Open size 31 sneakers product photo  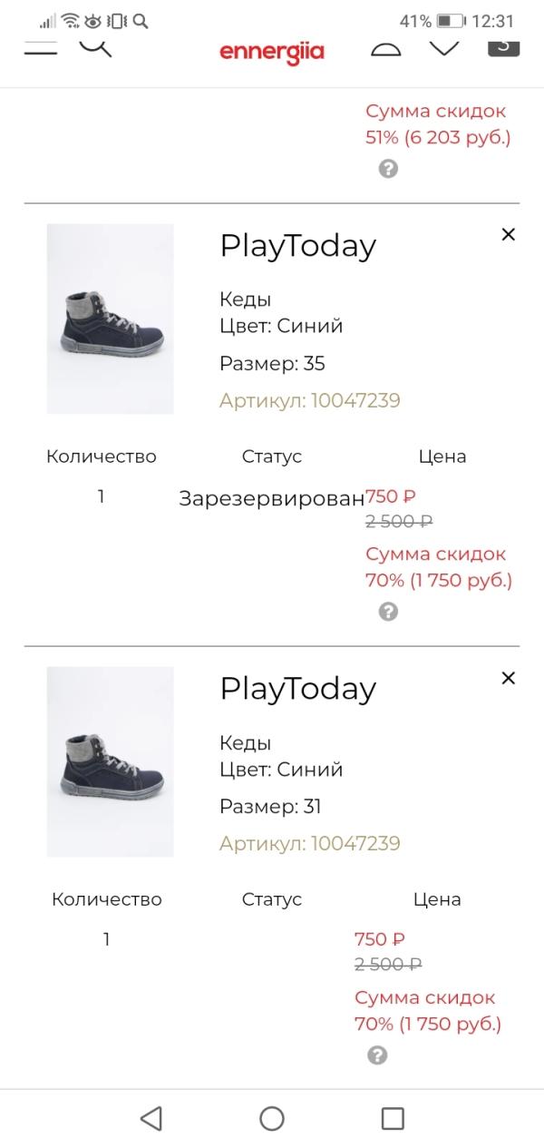click(110, 761)
